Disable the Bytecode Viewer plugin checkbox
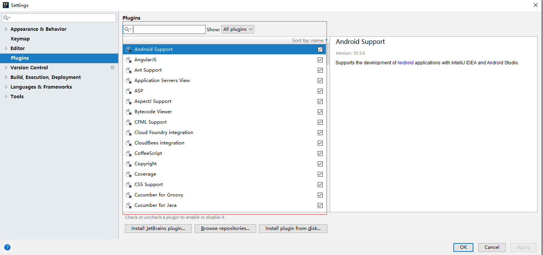Viewport: 543px width, 255px height. click(320, 112)
